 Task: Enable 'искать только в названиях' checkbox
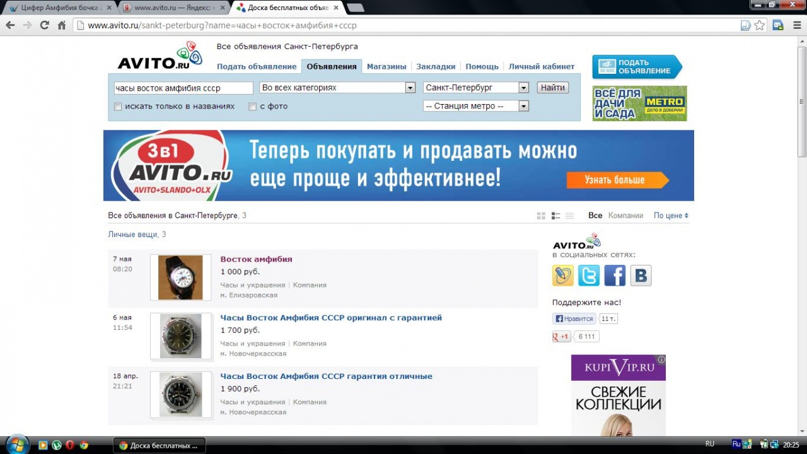click(118, 107)
